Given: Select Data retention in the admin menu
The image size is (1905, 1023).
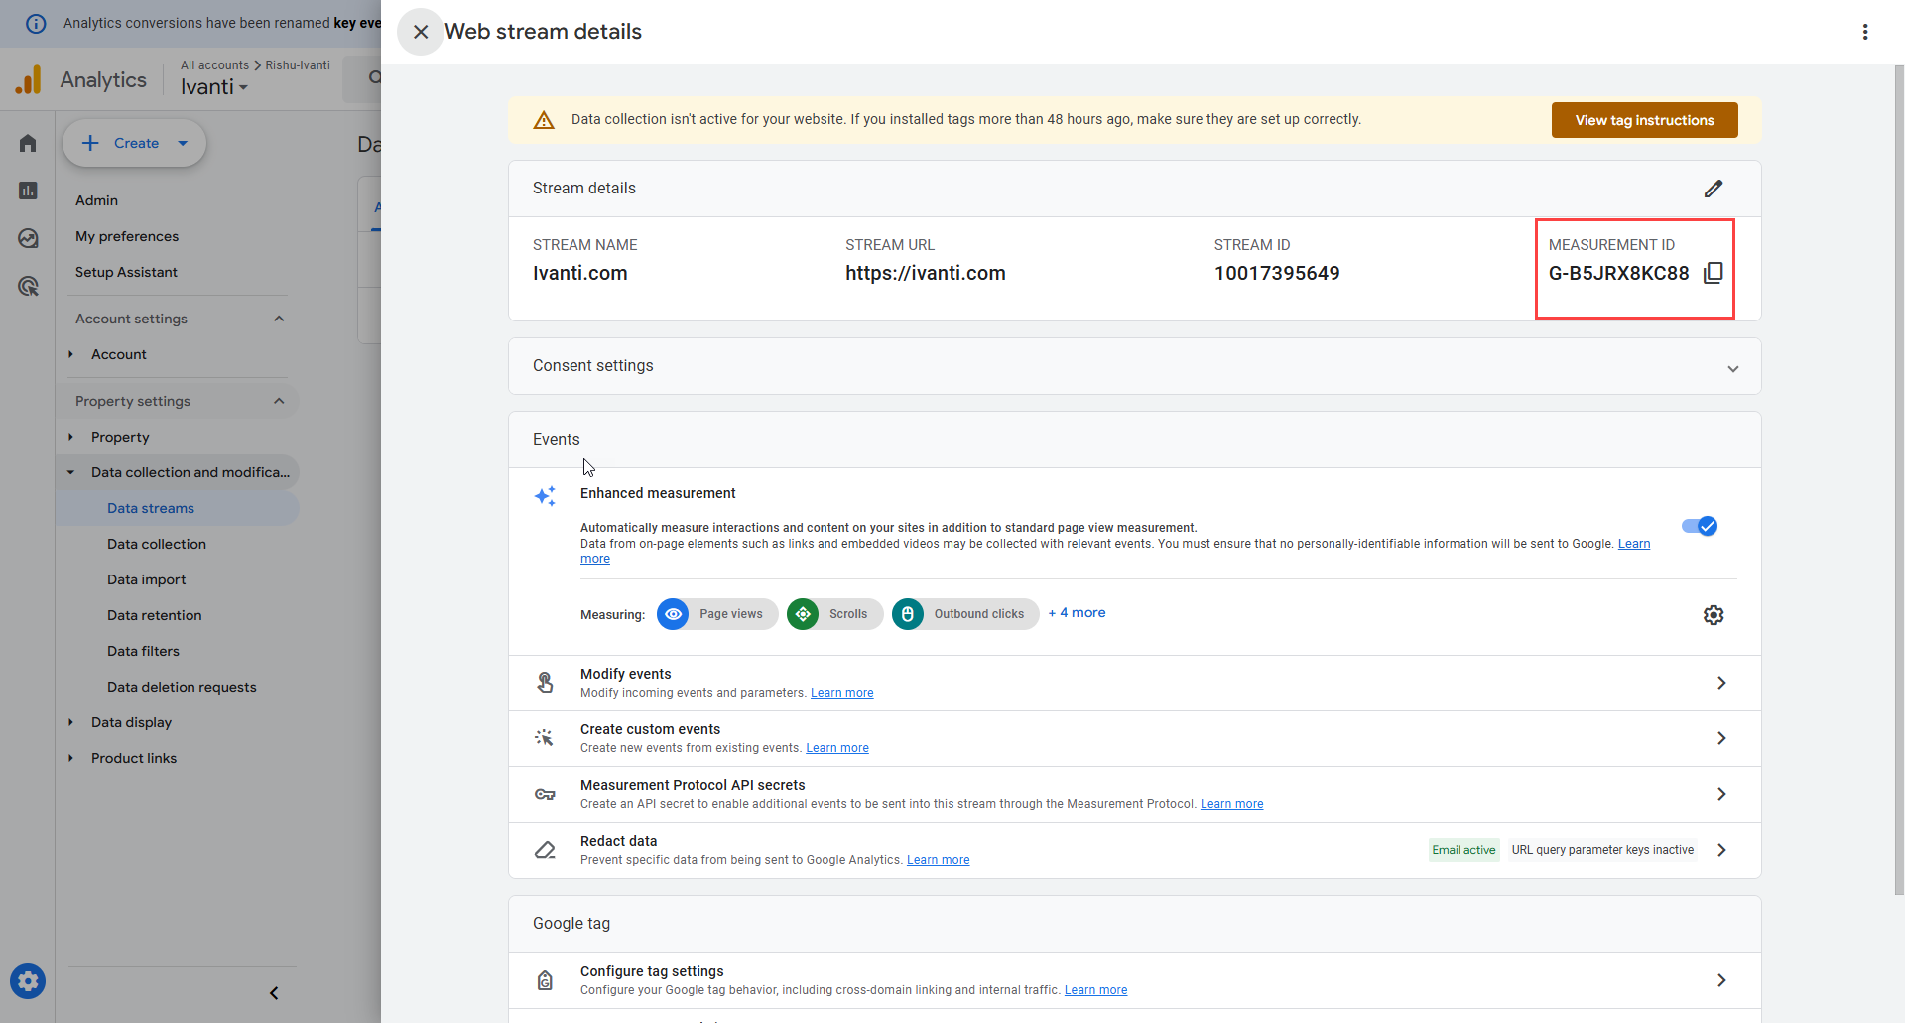Looking at the screenshot, I should coord(155,615).
